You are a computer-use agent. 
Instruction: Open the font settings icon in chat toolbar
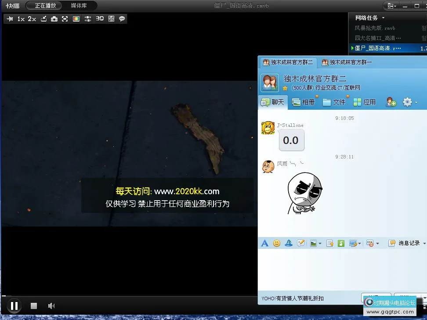tap(264, 243)
